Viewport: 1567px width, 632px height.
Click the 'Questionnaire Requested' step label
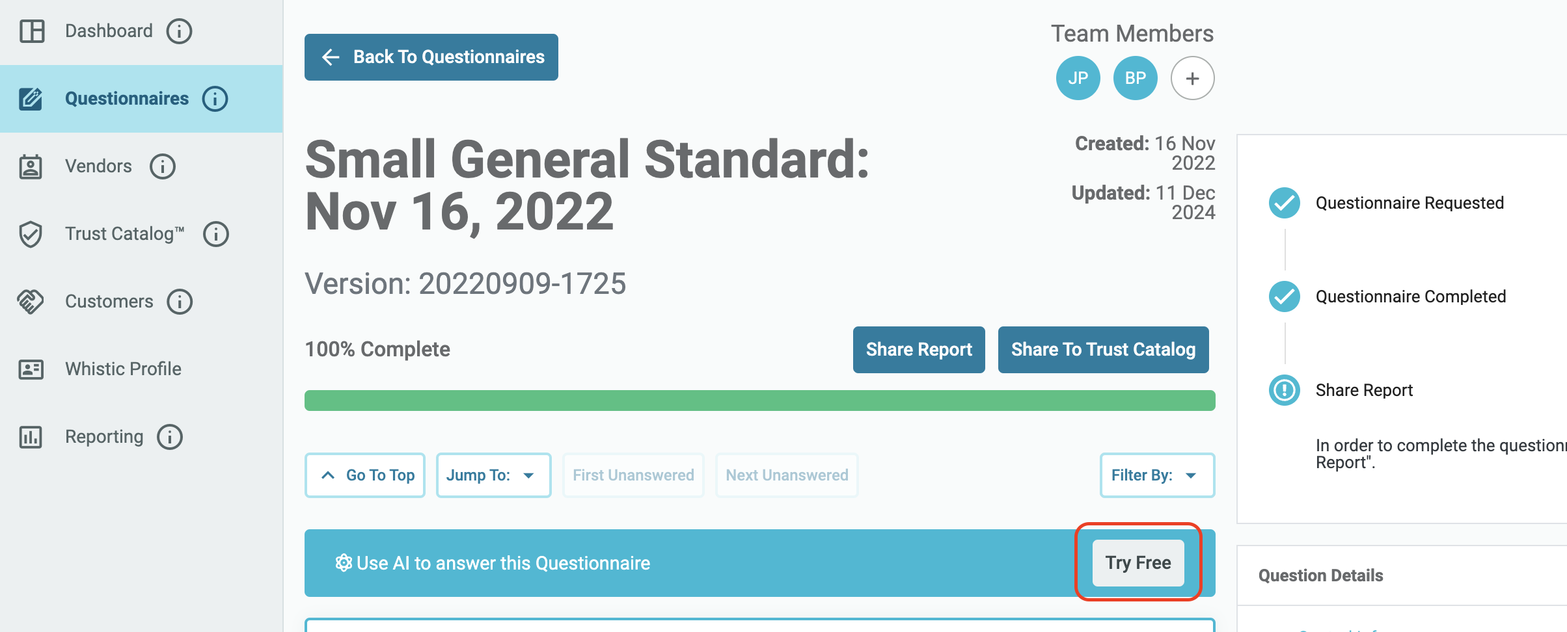pos(1410,203)
